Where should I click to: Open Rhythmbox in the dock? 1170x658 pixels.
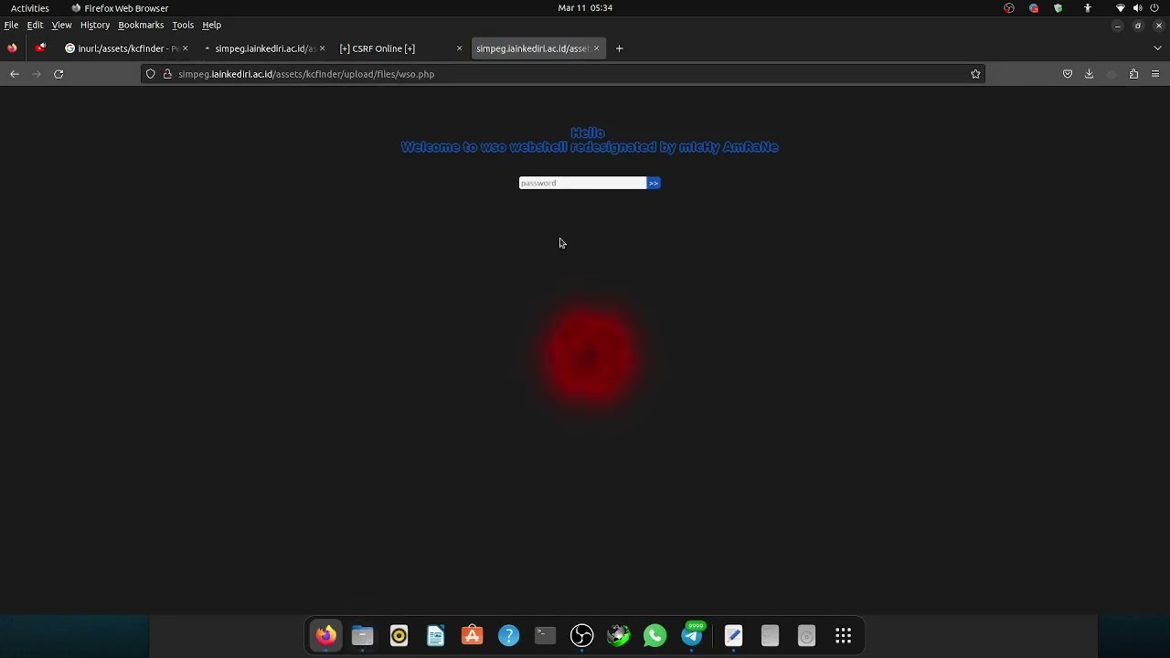click(x=399, y=635)
